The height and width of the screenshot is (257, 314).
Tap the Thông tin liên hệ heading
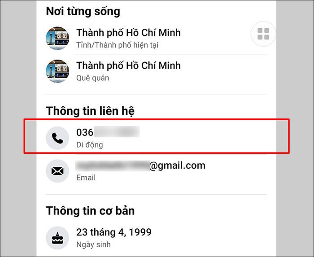click(90, 111)
